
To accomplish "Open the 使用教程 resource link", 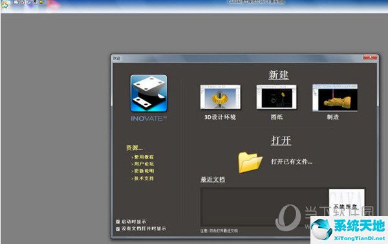I will 144,157.
